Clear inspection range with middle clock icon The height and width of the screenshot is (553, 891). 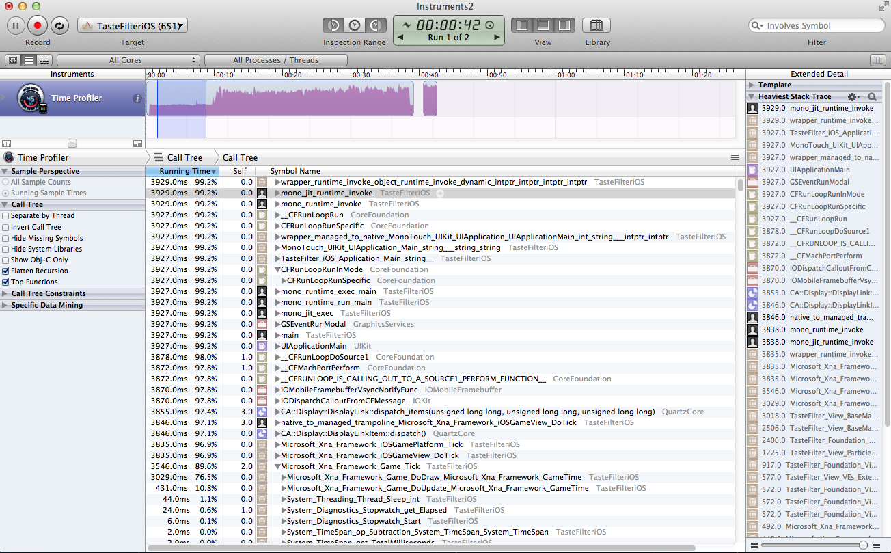(x=355, y=25)
